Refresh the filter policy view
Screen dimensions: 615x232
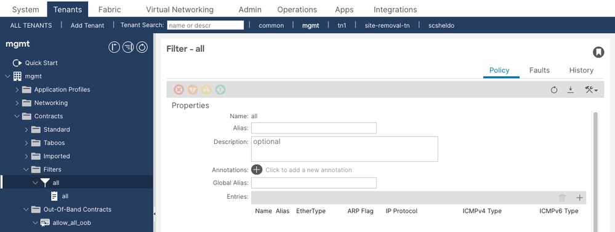click(554, 90)
